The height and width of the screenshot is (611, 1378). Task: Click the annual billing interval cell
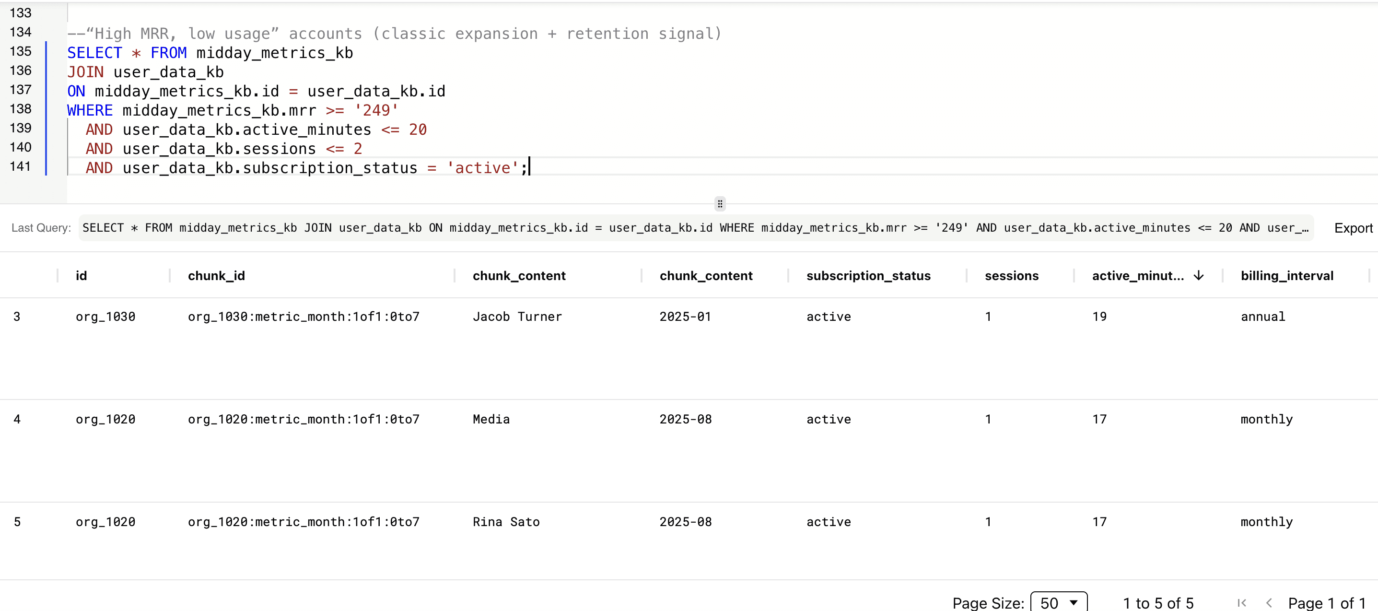1262,317
